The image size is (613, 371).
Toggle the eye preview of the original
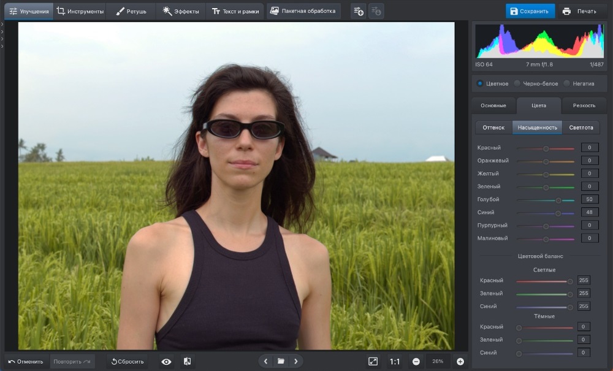click(x=166, y=362)
